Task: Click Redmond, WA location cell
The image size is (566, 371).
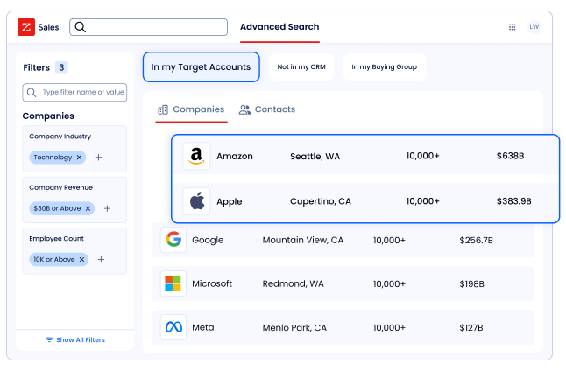Action: coord(293,284)
